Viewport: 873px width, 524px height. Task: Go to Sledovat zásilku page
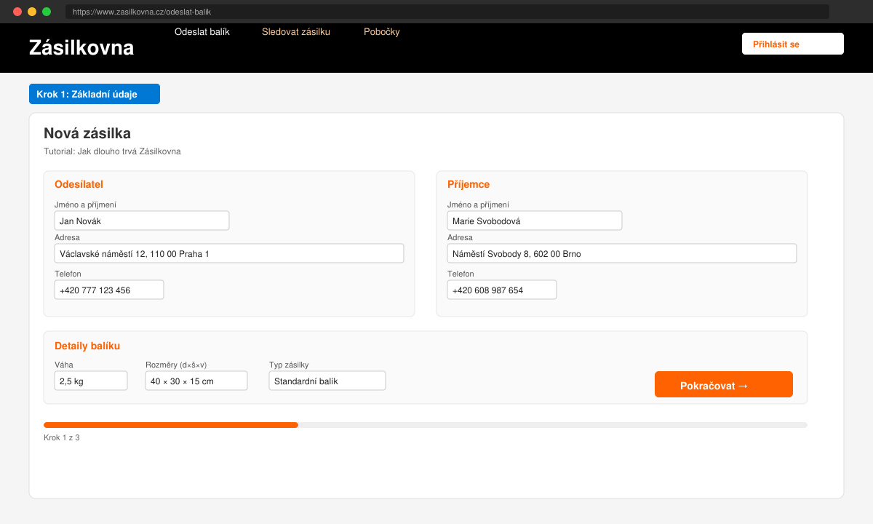296,32
